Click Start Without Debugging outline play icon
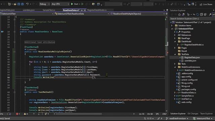 82,4
